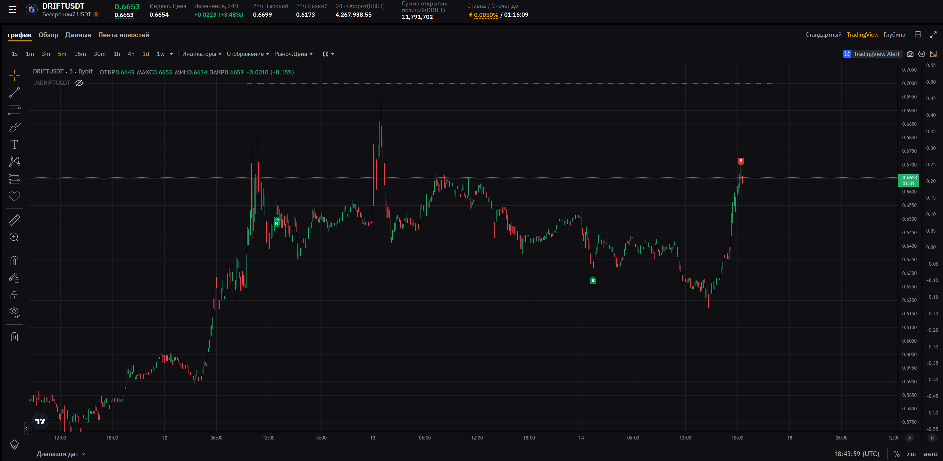Expand the Отображение dropdown
Screen dimensions: 943x461
[247, 54]
